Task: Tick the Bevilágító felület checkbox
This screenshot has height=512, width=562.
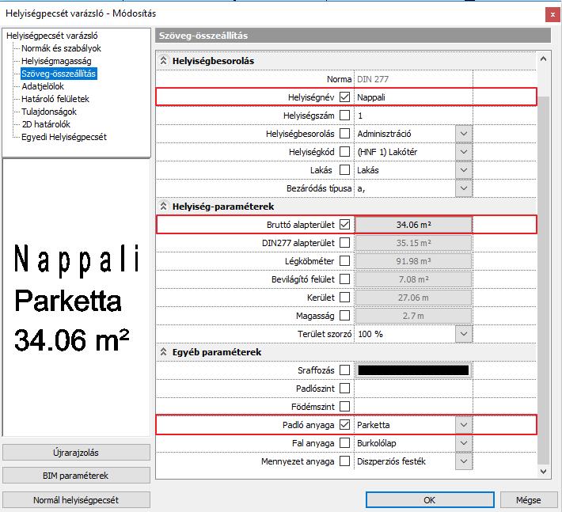Action: click(x=344, y=279)
